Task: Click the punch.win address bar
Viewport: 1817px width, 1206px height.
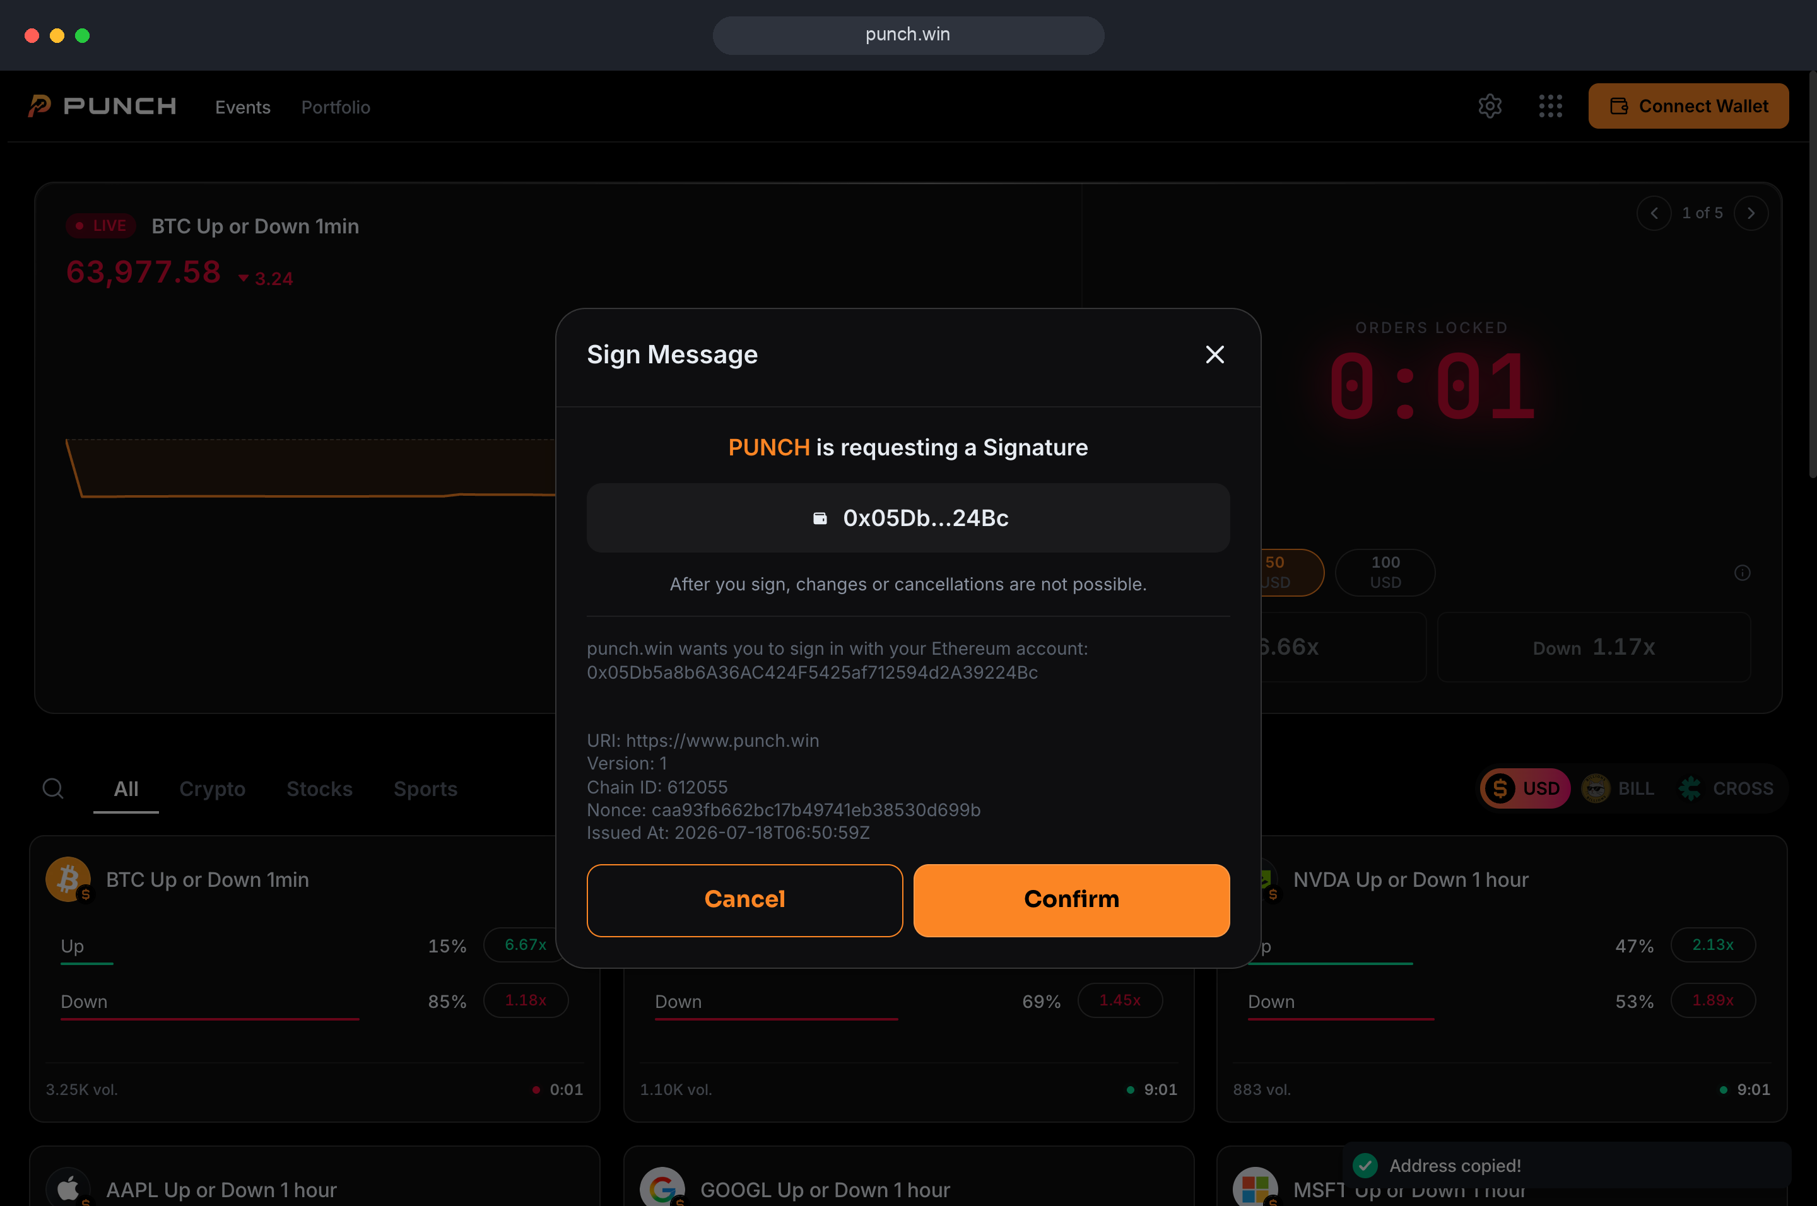Action: coord(908,35)
